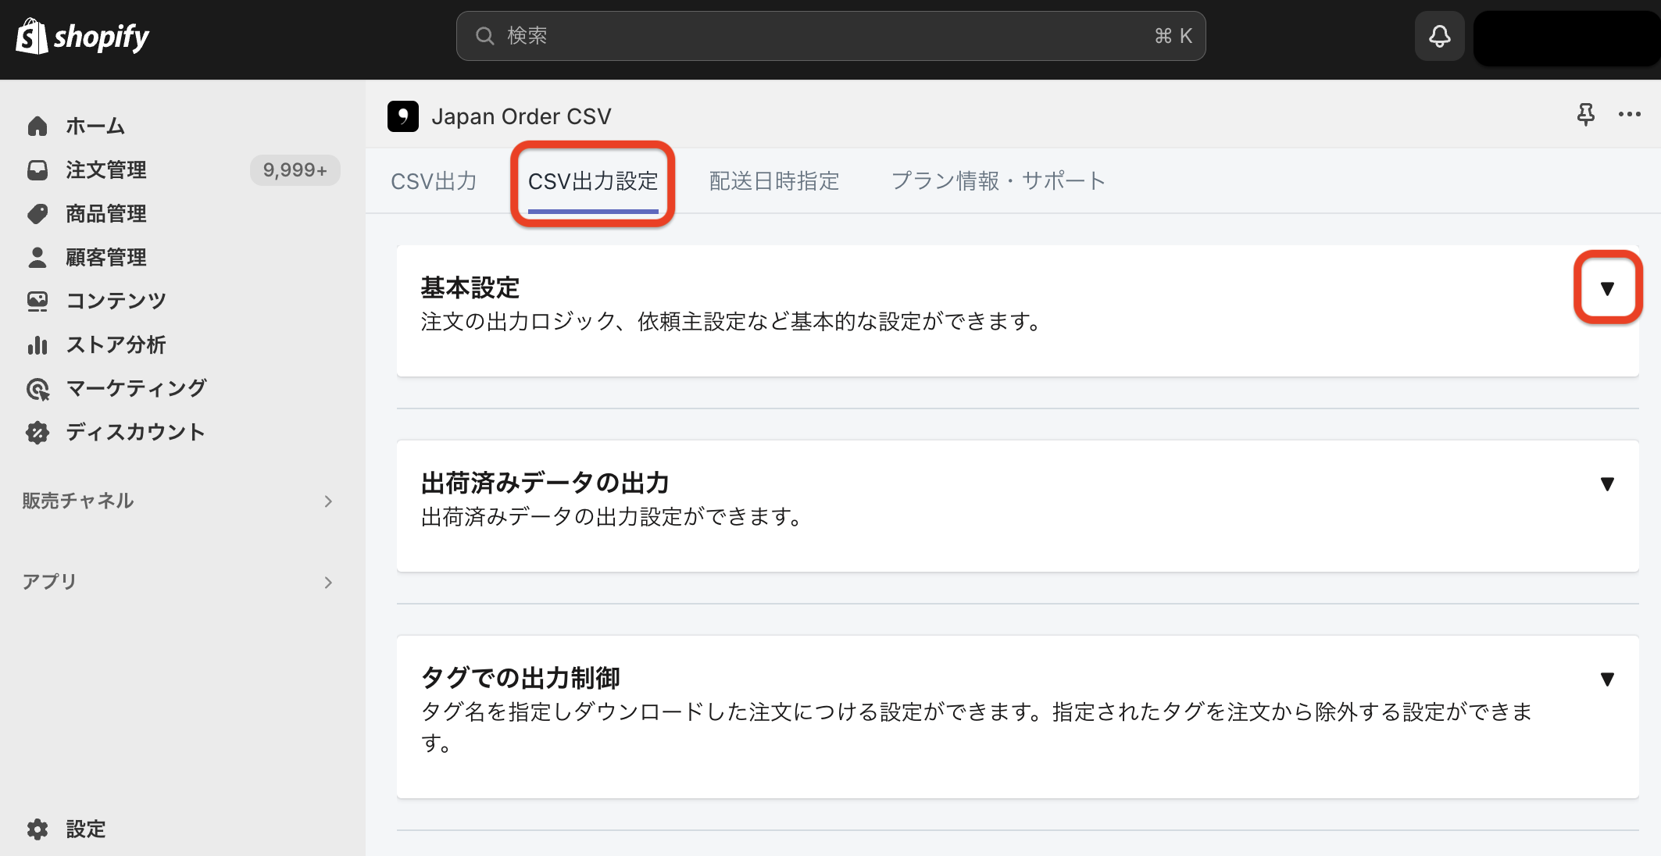Click the pin app icon

[1585, 115]
